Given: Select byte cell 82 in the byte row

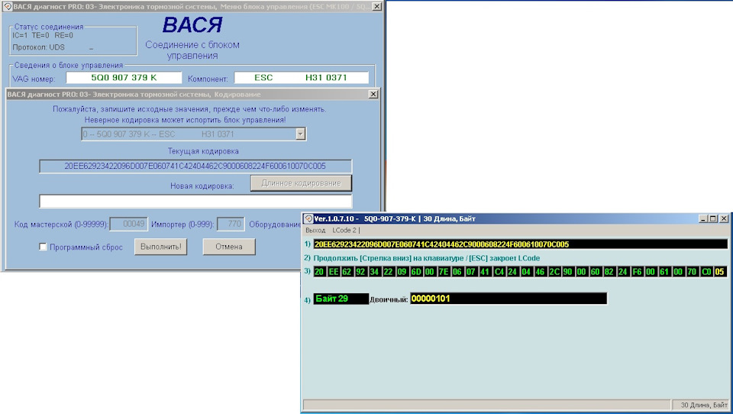Looking at the screenshot, I should (610, 272).
